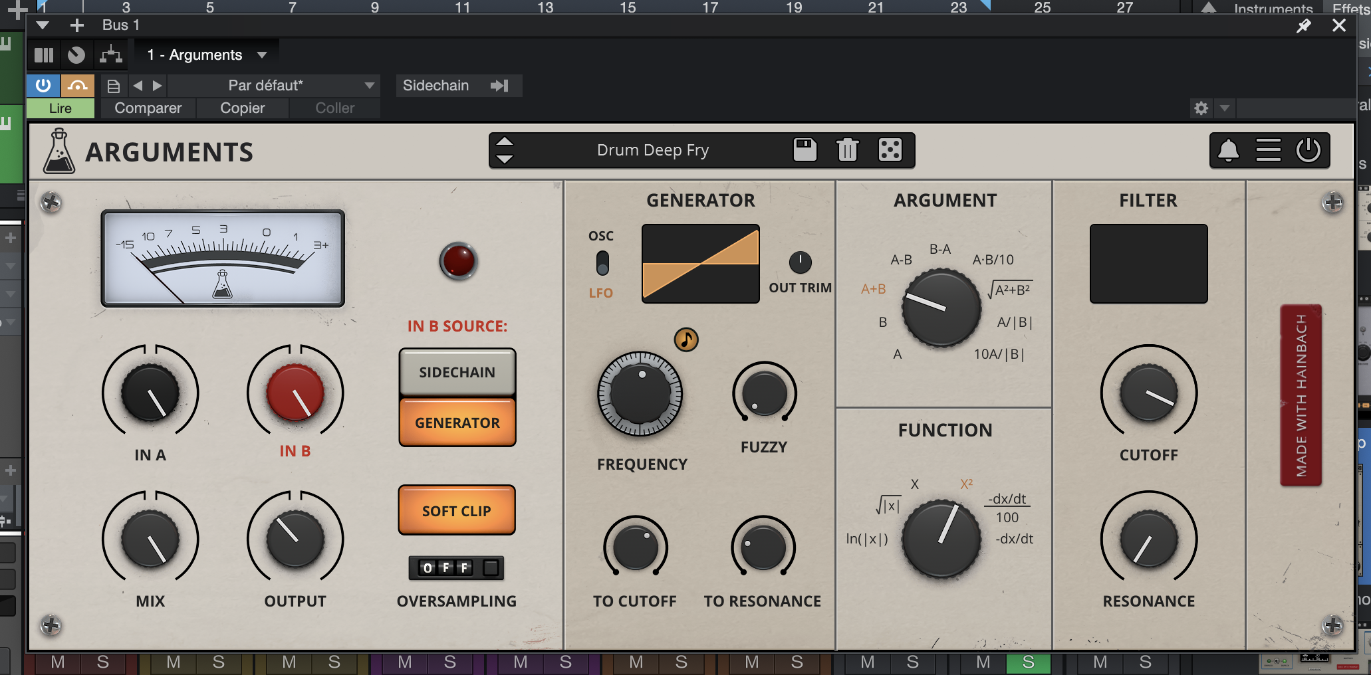Click the VU meter display
Image resolution: width=1371 pixels, height=675 pixels.
click(x=223, y=258)
